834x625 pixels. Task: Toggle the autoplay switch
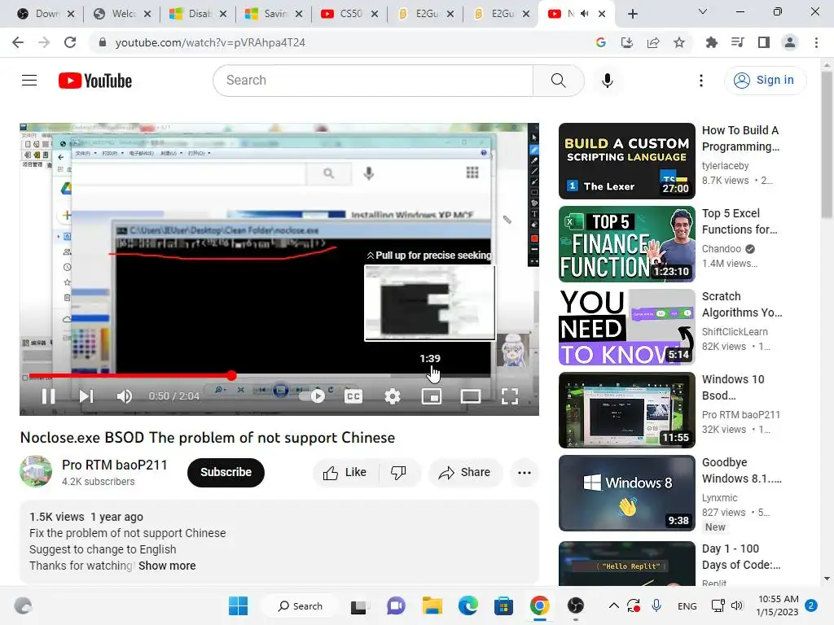click(313, 396)
